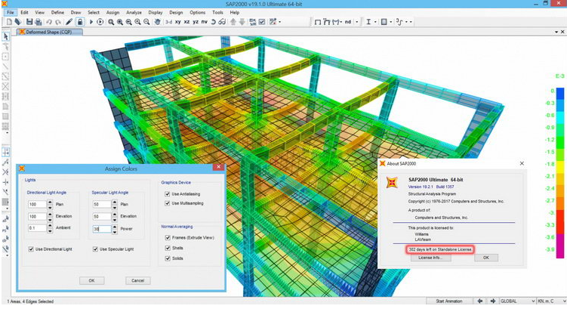Click the Ambient value input field
This screenshot has height=309, width=567.
37,228
